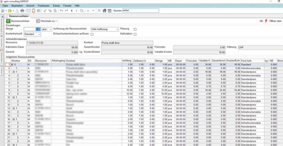Click the Suchen search field
283x146 pixels.
[141, 11]
